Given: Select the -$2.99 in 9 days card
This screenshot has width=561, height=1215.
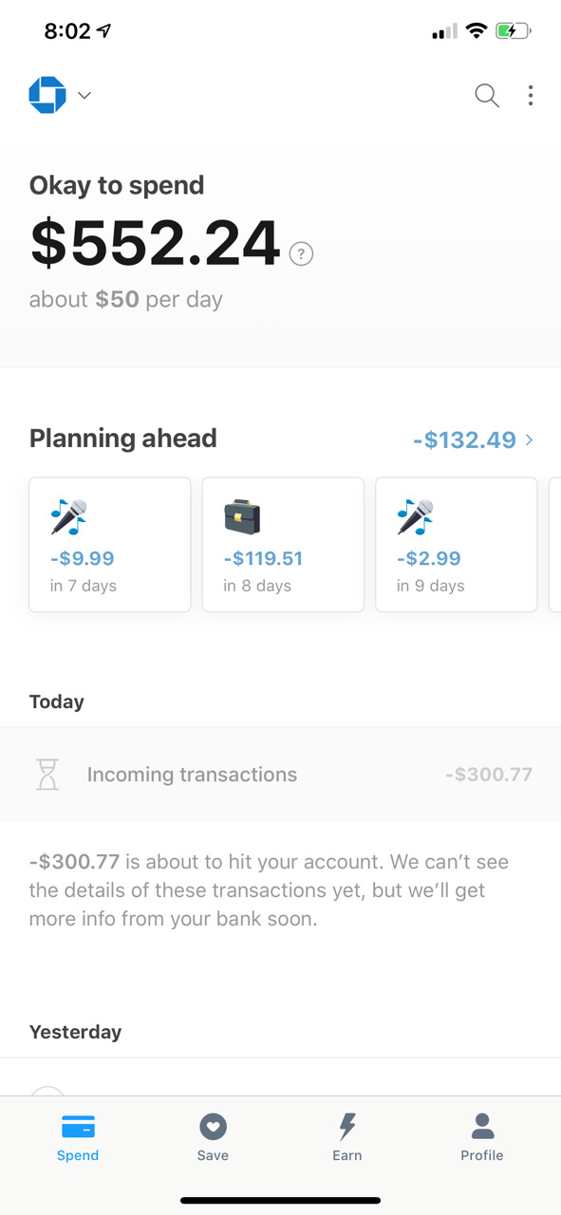Looking at the screenshot, I should click(457, 544).
